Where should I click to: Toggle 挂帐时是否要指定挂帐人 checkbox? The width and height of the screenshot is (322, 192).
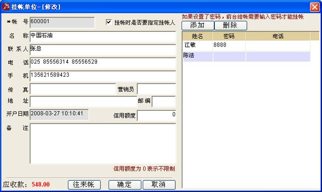click(x=109, y=22)
